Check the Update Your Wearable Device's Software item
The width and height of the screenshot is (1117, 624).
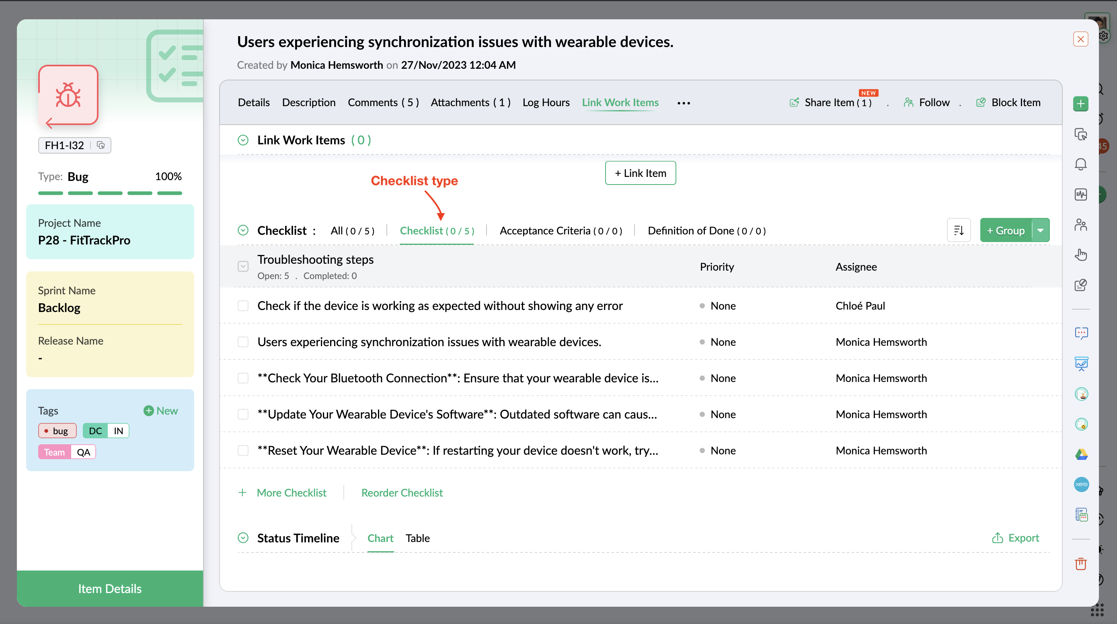243,414
